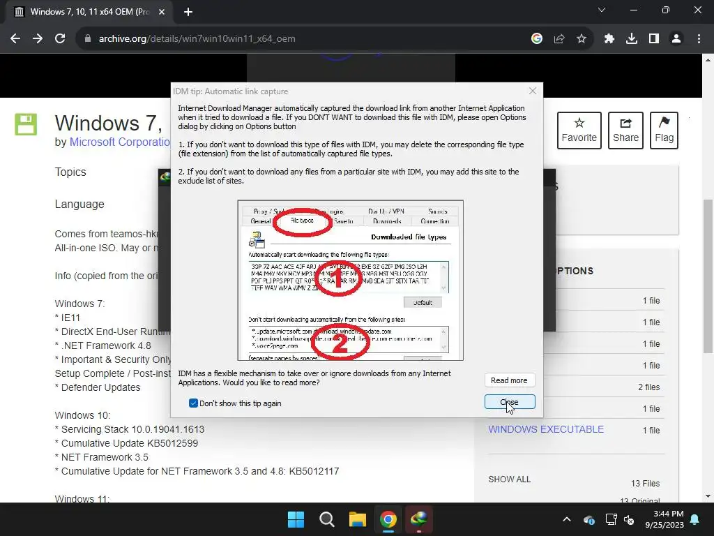Viewport: 714px width, 536px height.
Task: Go back in Chrome
Action: (15, 39)
